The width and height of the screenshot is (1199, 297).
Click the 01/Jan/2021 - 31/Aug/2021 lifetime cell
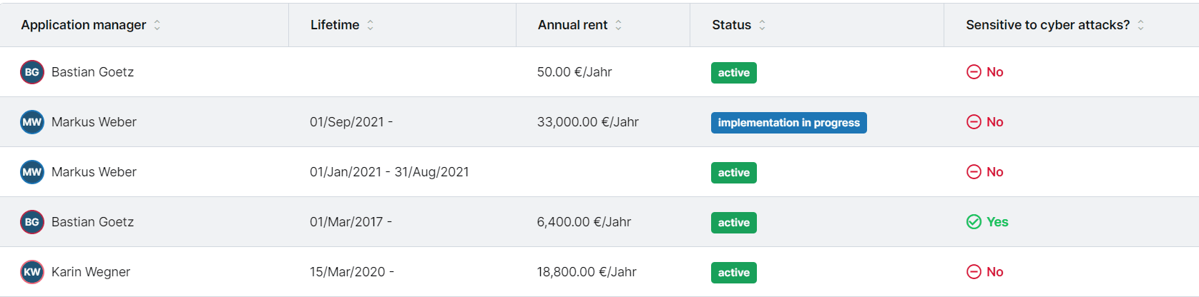pyautogui.click(x=389, y=172)
